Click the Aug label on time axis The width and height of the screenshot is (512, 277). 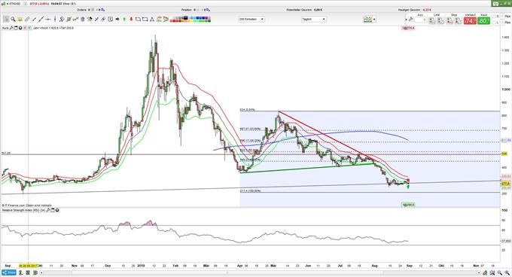pos(374,266)
